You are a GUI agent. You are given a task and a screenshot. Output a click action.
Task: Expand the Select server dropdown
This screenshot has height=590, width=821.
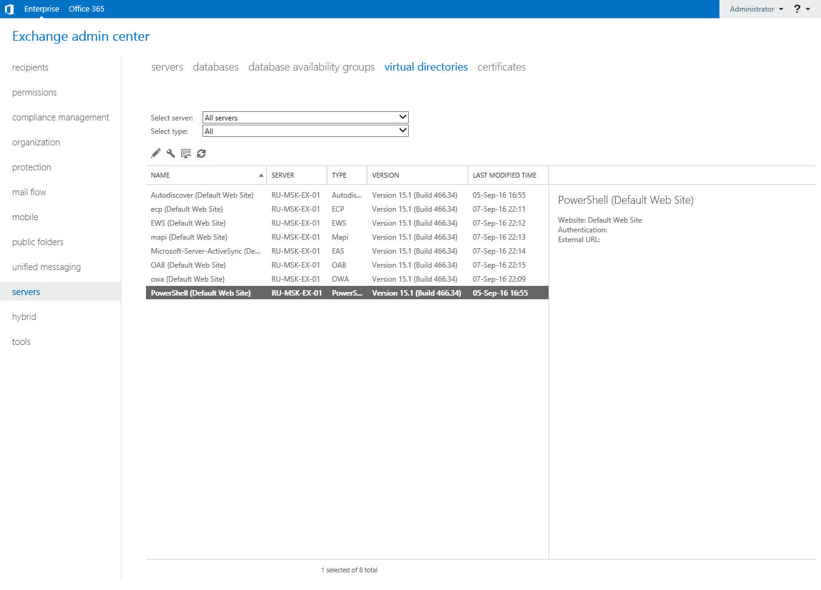[305, 117]
